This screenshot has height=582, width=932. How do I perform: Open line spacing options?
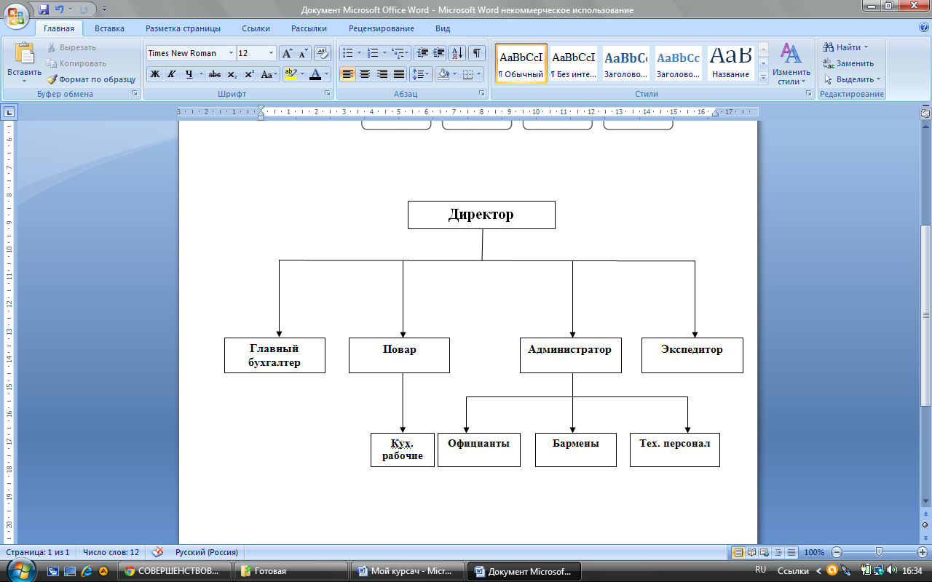[x=421, y=74]
